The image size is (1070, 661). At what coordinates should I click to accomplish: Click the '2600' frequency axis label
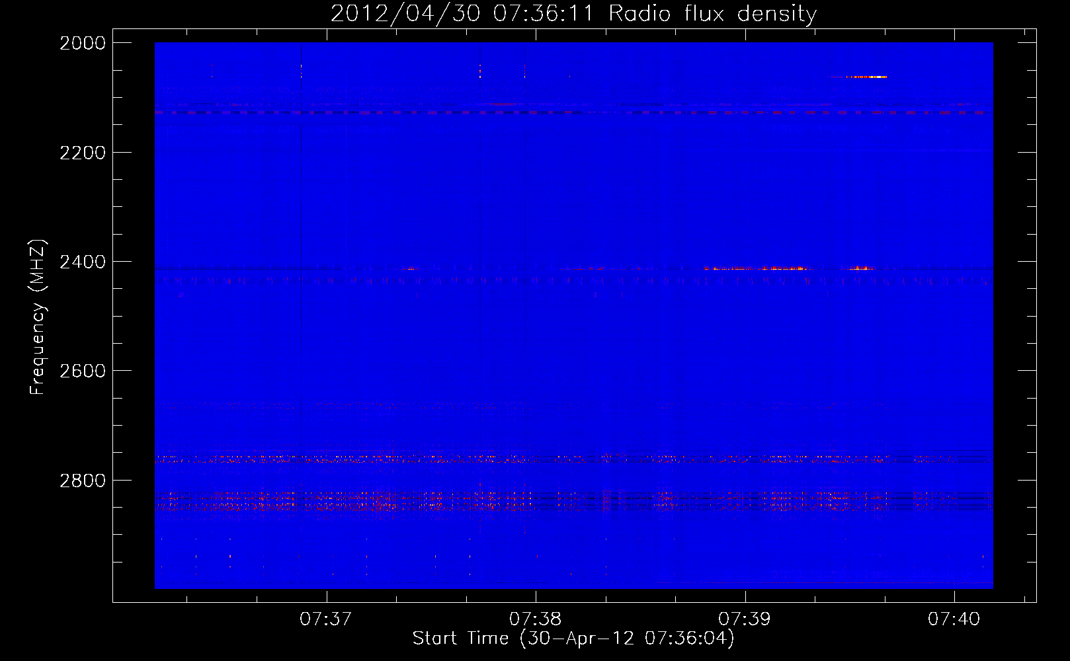(83, 371)
